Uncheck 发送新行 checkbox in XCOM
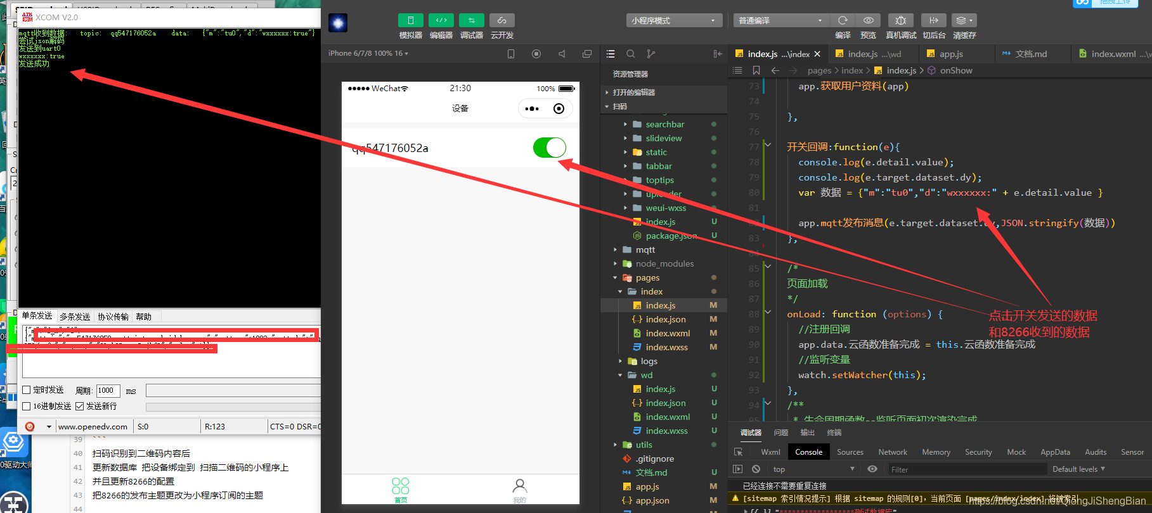The height and width of the screenshot is (513, 1152). pos(80,406)
